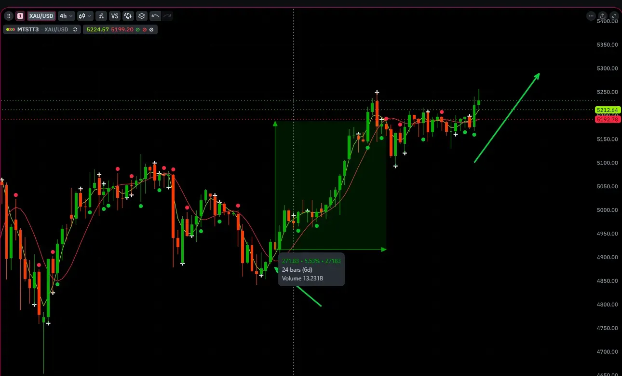This screenshot has height=376, width=622.
Task: Open the add drawing tools icon
Action: (x=128, y=16)
